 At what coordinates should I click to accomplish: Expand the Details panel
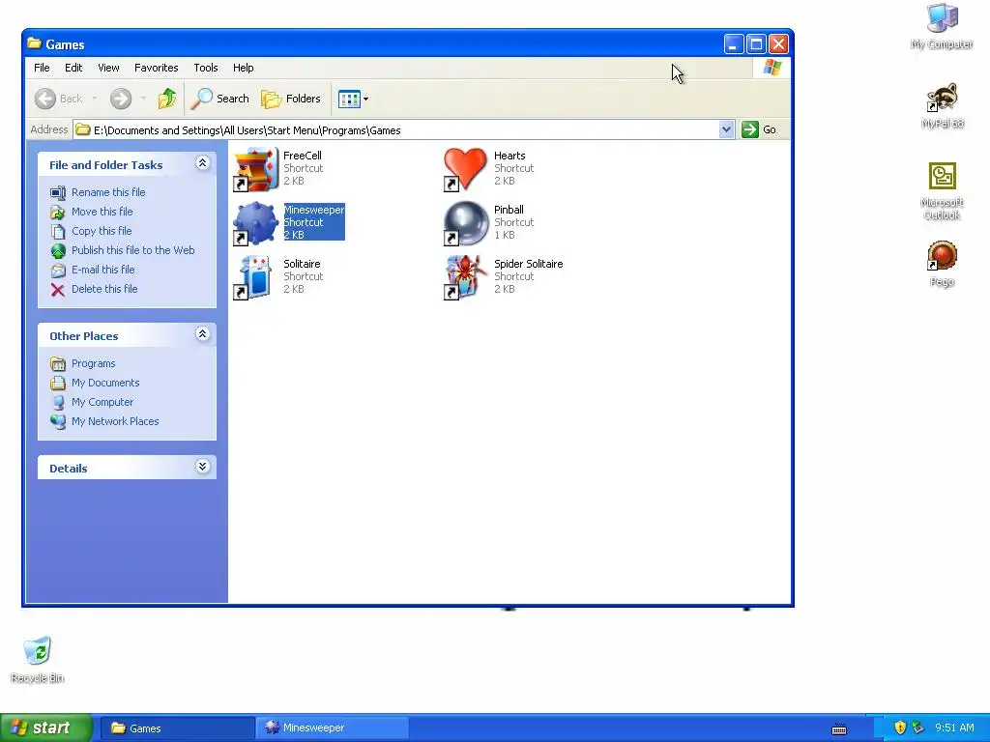point(202,467)
